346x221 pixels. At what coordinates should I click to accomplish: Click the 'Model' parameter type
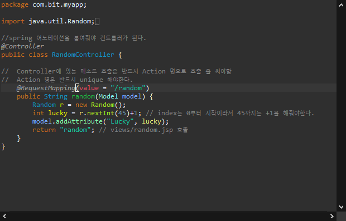click(x=108, y=96)
